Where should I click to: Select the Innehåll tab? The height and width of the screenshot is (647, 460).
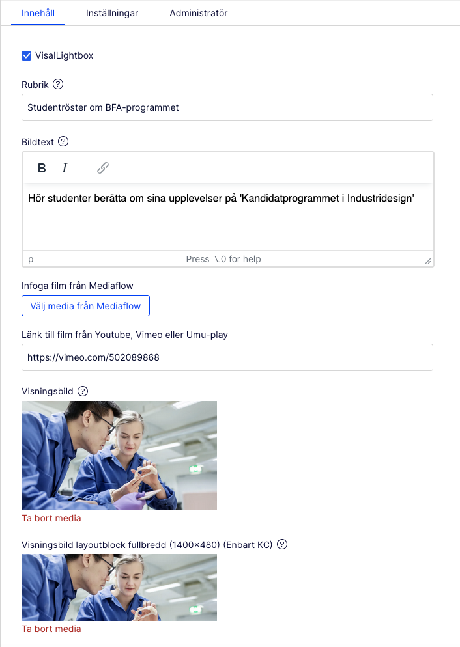click(x=38, y=13)
